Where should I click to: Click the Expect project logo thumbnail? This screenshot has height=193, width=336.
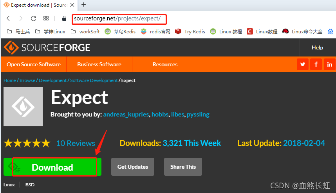coord(23,107)
